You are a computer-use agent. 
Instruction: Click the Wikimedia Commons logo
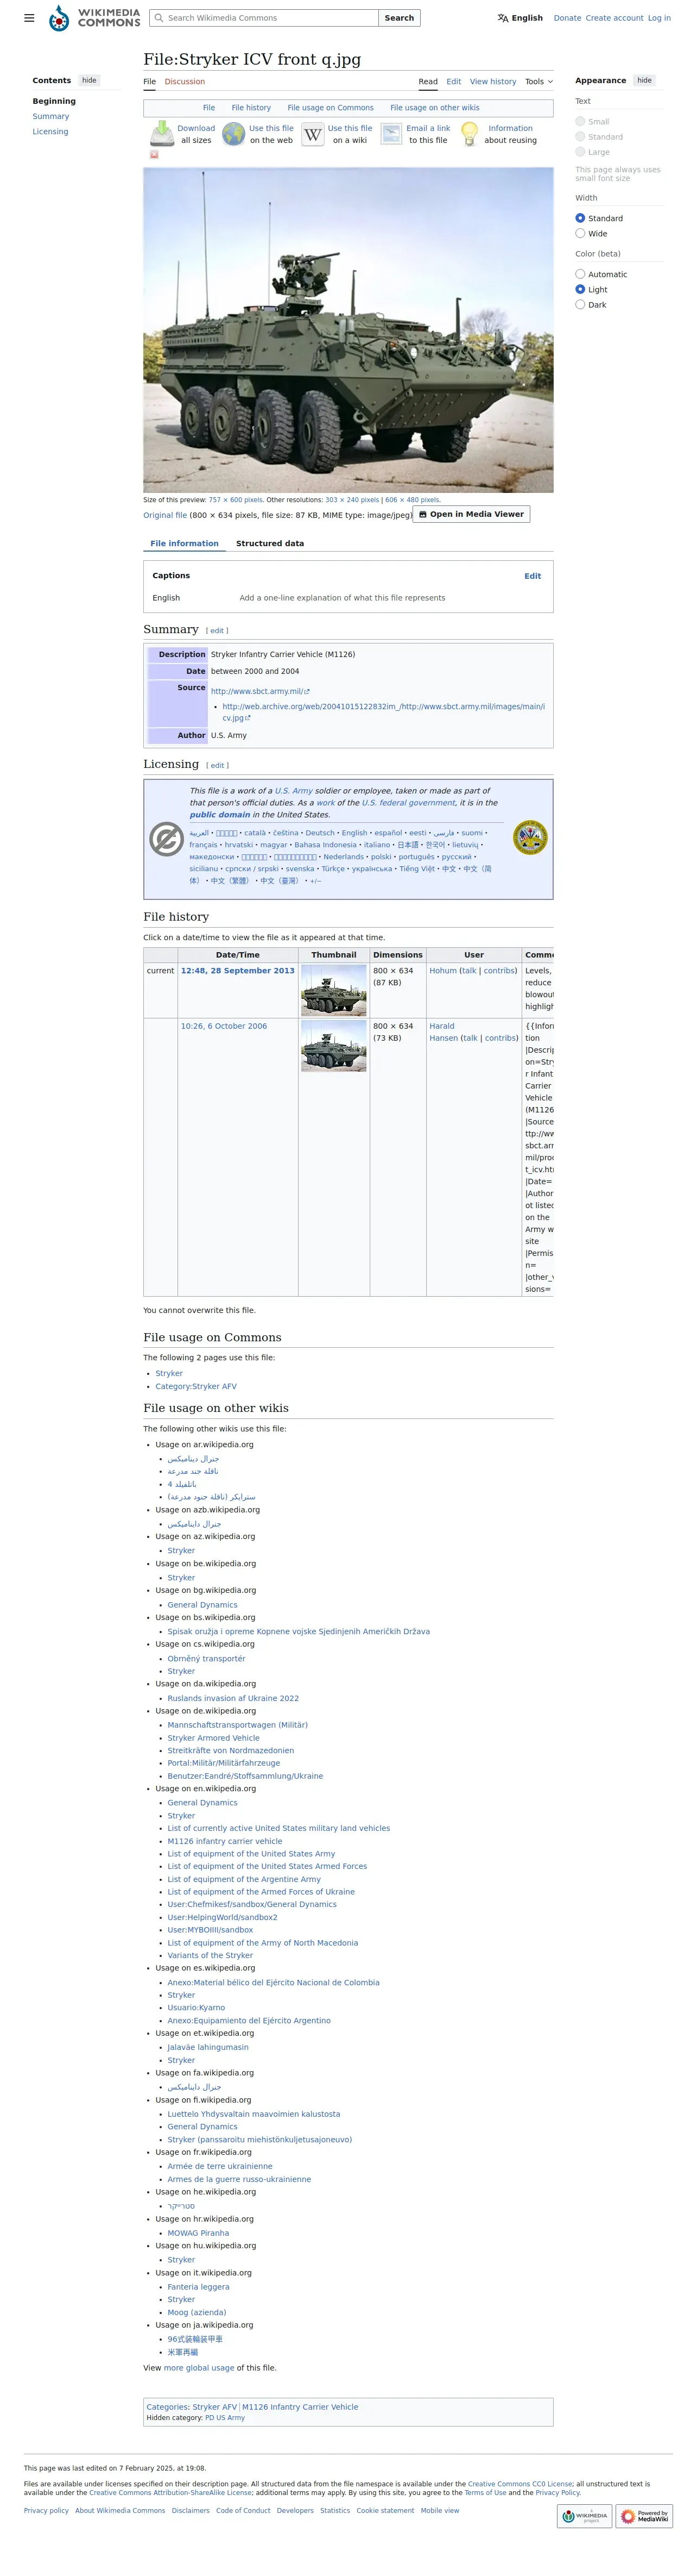tap(95, 18)
